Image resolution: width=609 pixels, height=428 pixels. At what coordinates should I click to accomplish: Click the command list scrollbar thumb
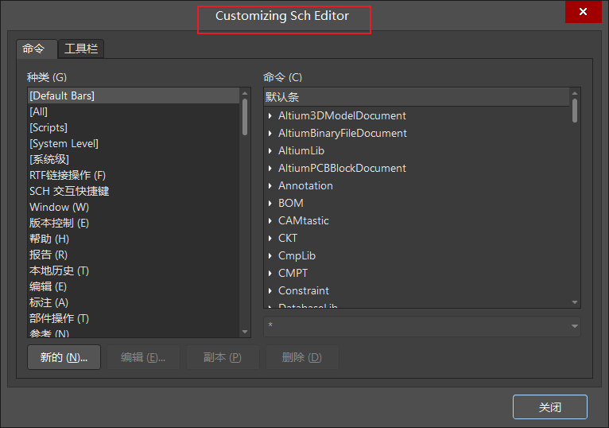(575, 111)
